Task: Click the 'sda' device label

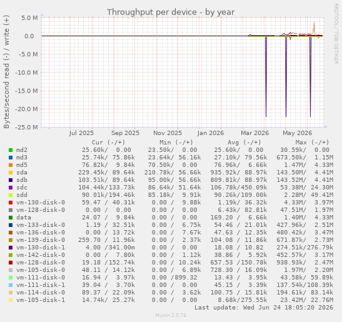Action: click(22, 173)
